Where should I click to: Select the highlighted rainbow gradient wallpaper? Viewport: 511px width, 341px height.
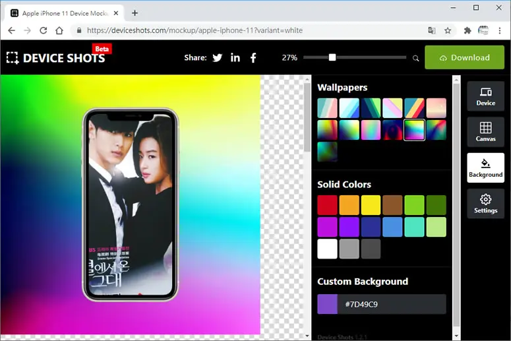pos(414,130)
